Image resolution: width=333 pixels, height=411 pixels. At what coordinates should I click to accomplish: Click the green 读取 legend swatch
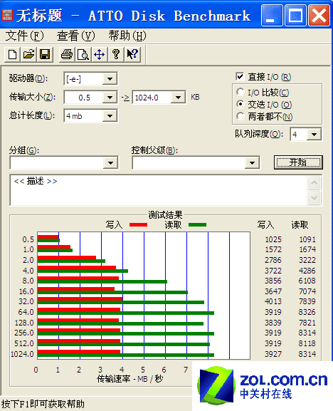click(197, 224)
